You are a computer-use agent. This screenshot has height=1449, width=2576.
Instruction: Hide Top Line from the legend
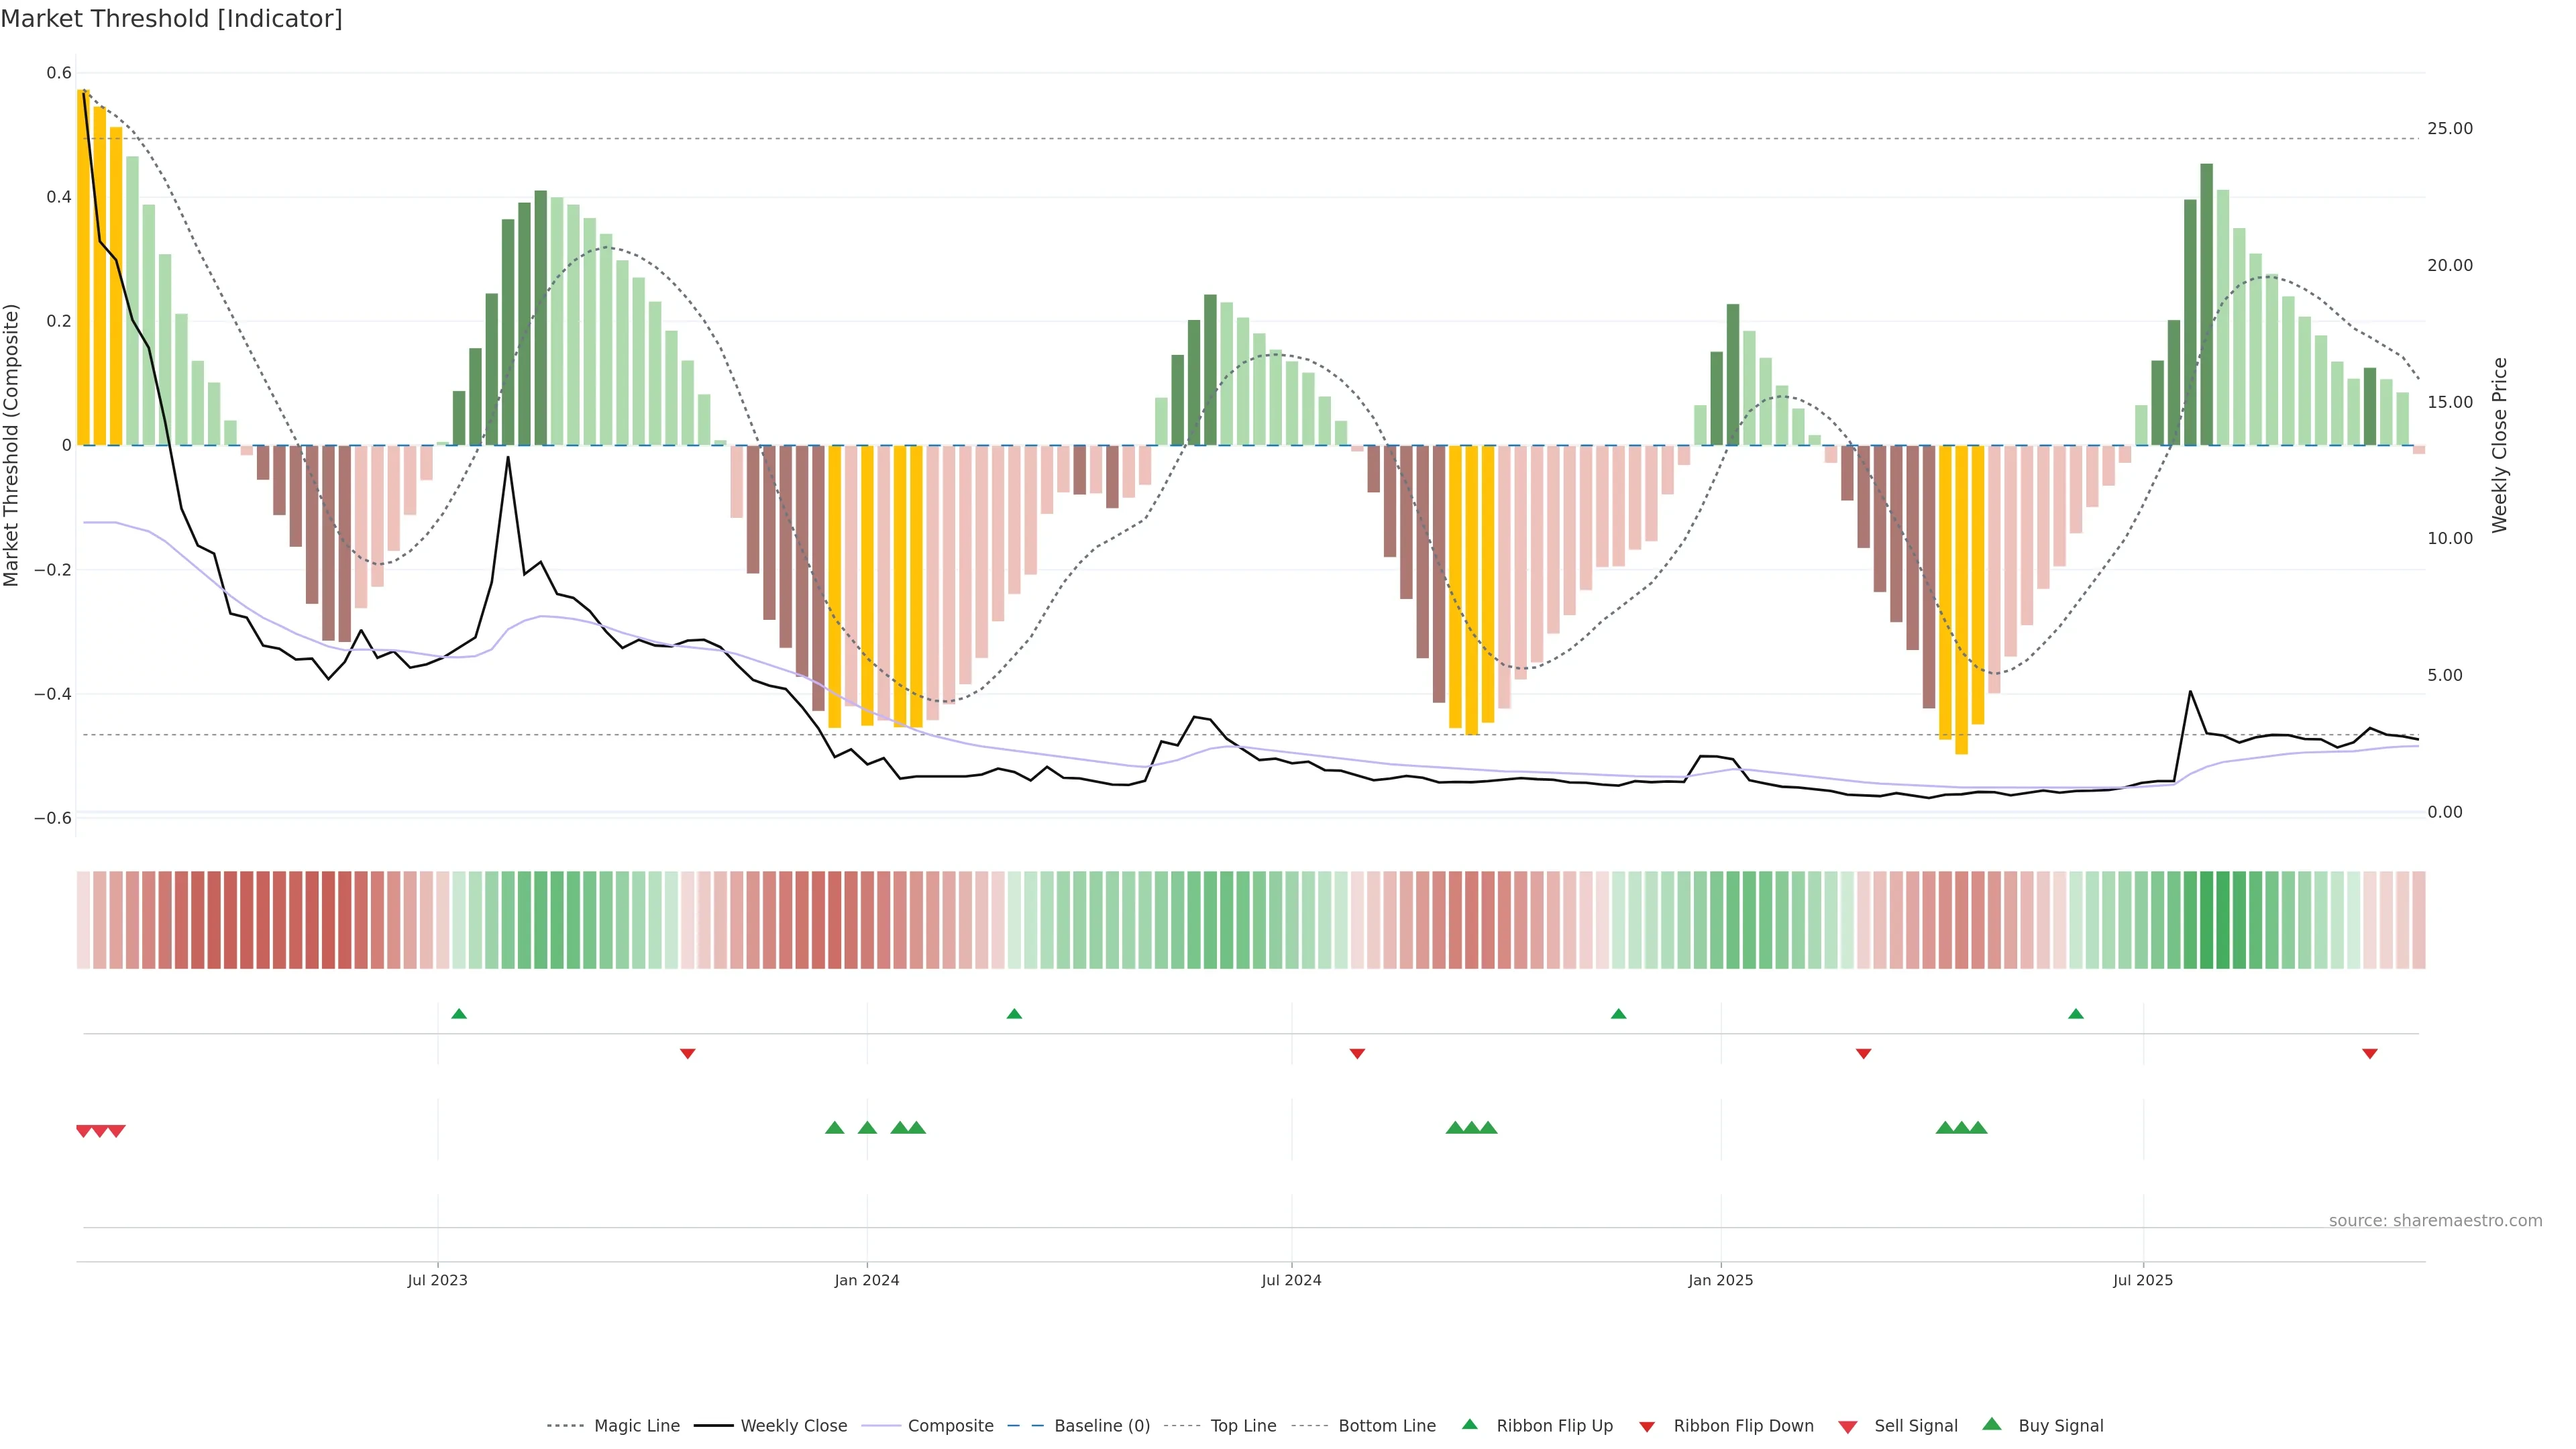pos(1243,1425)
